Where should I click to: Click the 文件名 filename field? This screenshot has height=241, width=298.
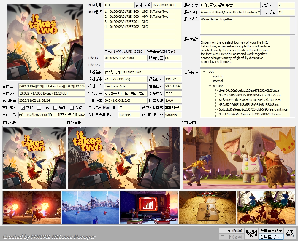click(x=52, y=86)
